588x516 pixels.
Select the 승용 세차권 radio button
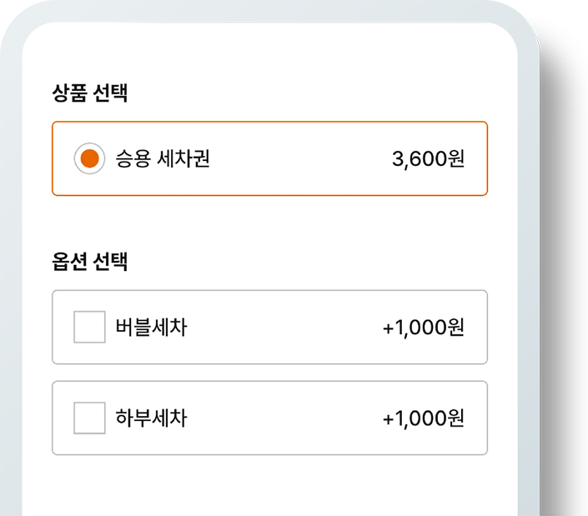tap(89, 158)
